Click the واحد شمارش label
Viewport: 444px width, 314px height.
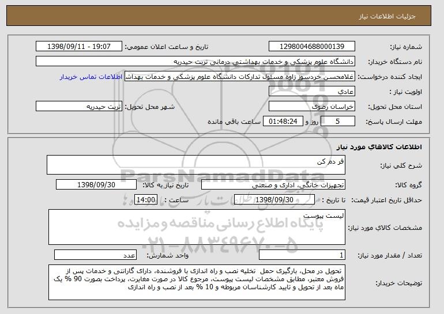pyautogui.click(x=167, y=255)
